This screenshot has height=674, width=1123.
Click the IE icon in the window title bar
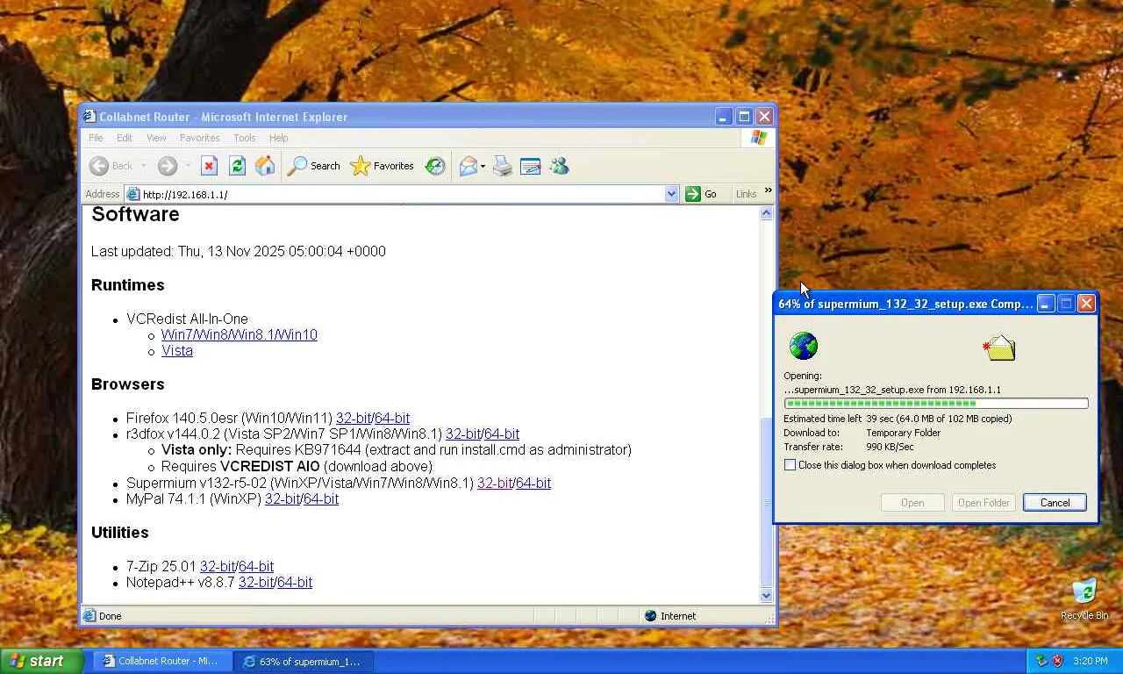tap(89, 117)
